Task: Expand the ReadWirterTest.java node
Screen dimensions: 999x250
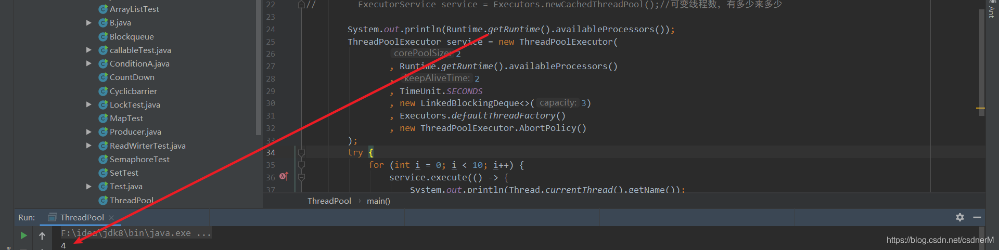Action: tap(88, 146)
